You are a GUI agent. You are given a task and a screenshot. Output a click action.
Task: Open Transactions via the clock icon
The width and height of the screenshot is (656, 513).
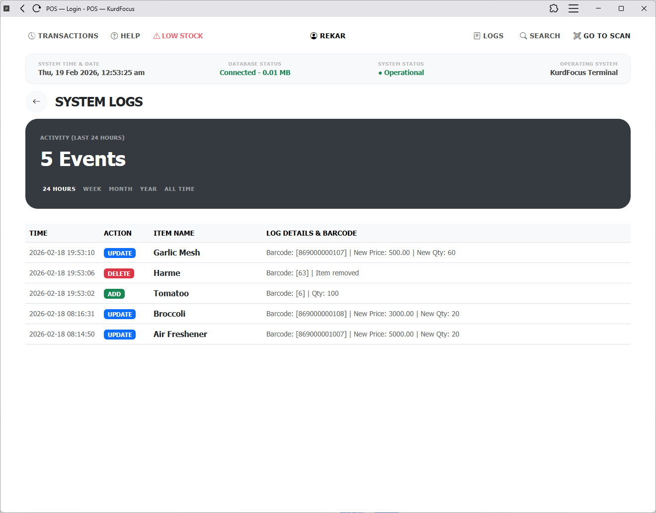pos(32,36)
